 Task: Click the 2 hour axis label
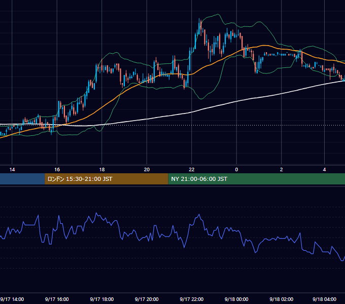282,170
